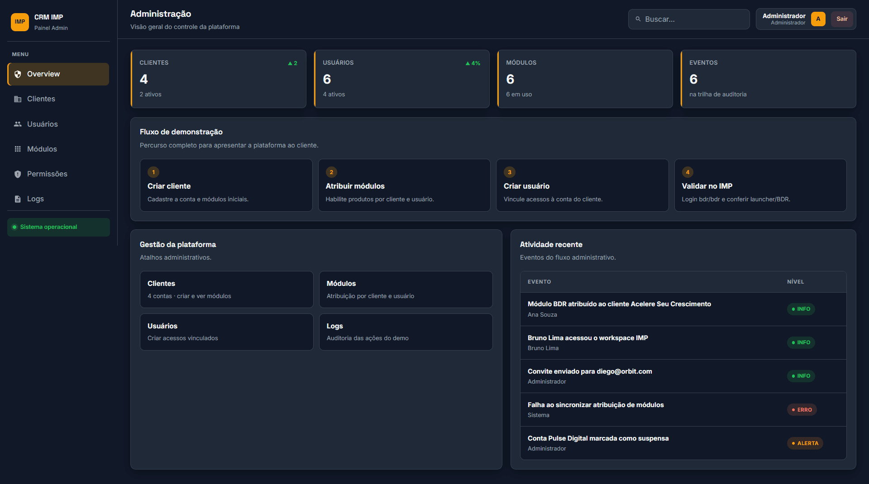The height and width of the screenshot is (484, 869).
Task: Click the Usuários people icon in sidebar
Action: point(18,124)
